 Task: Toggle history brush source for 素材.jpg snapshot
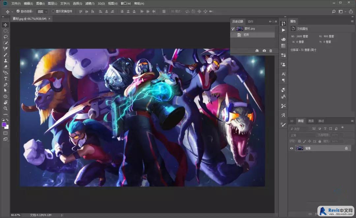[233, 29]
